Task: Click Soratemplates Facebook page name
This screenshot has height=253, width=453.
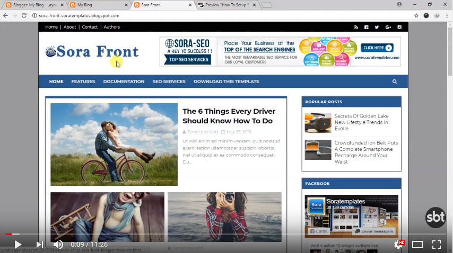Action: click(x=346, y=202)
